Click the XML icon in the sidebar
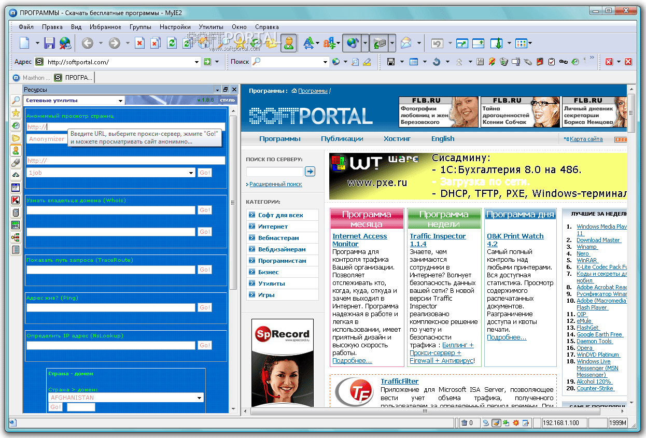646x438 pixels. [16, 225]
